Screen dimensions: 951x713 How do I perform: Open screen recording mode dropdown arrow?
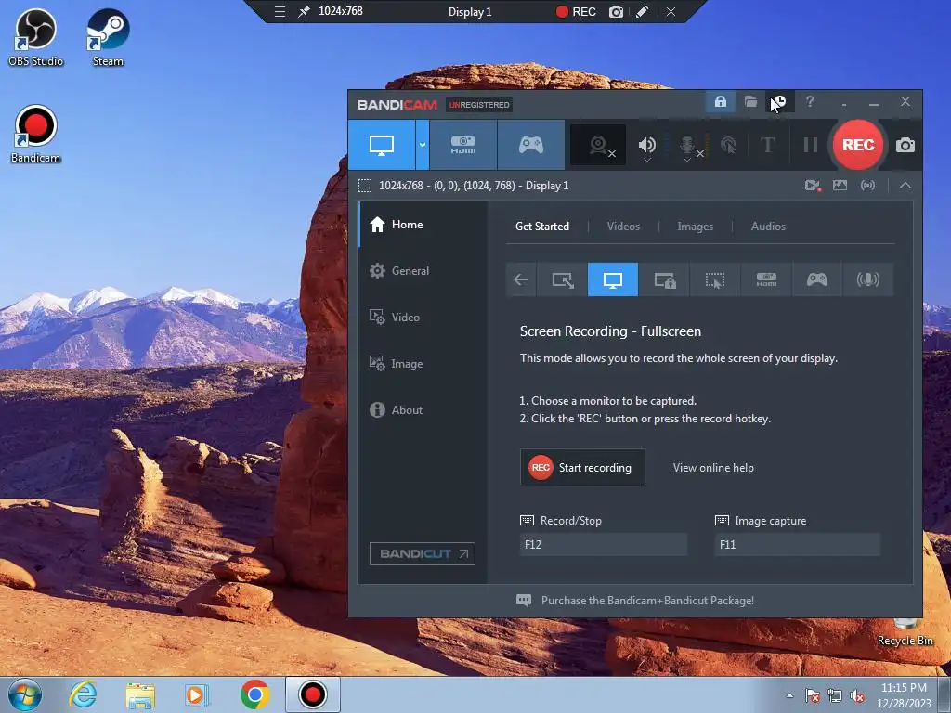click(423, 145)
